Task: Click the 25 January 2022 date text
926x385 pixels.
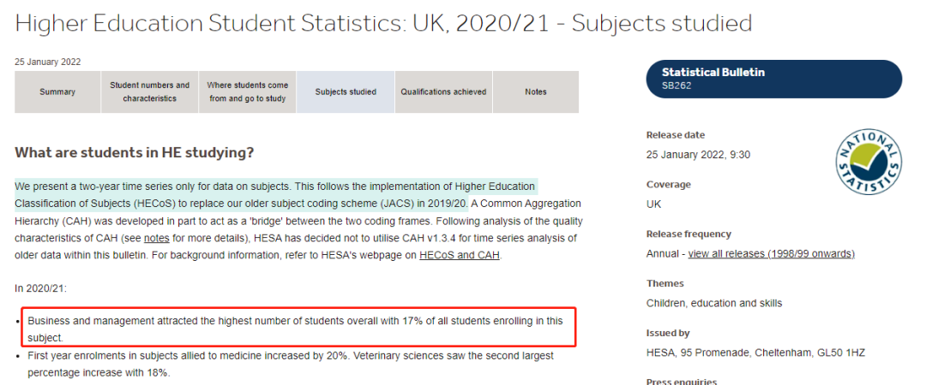Action: 48,62
